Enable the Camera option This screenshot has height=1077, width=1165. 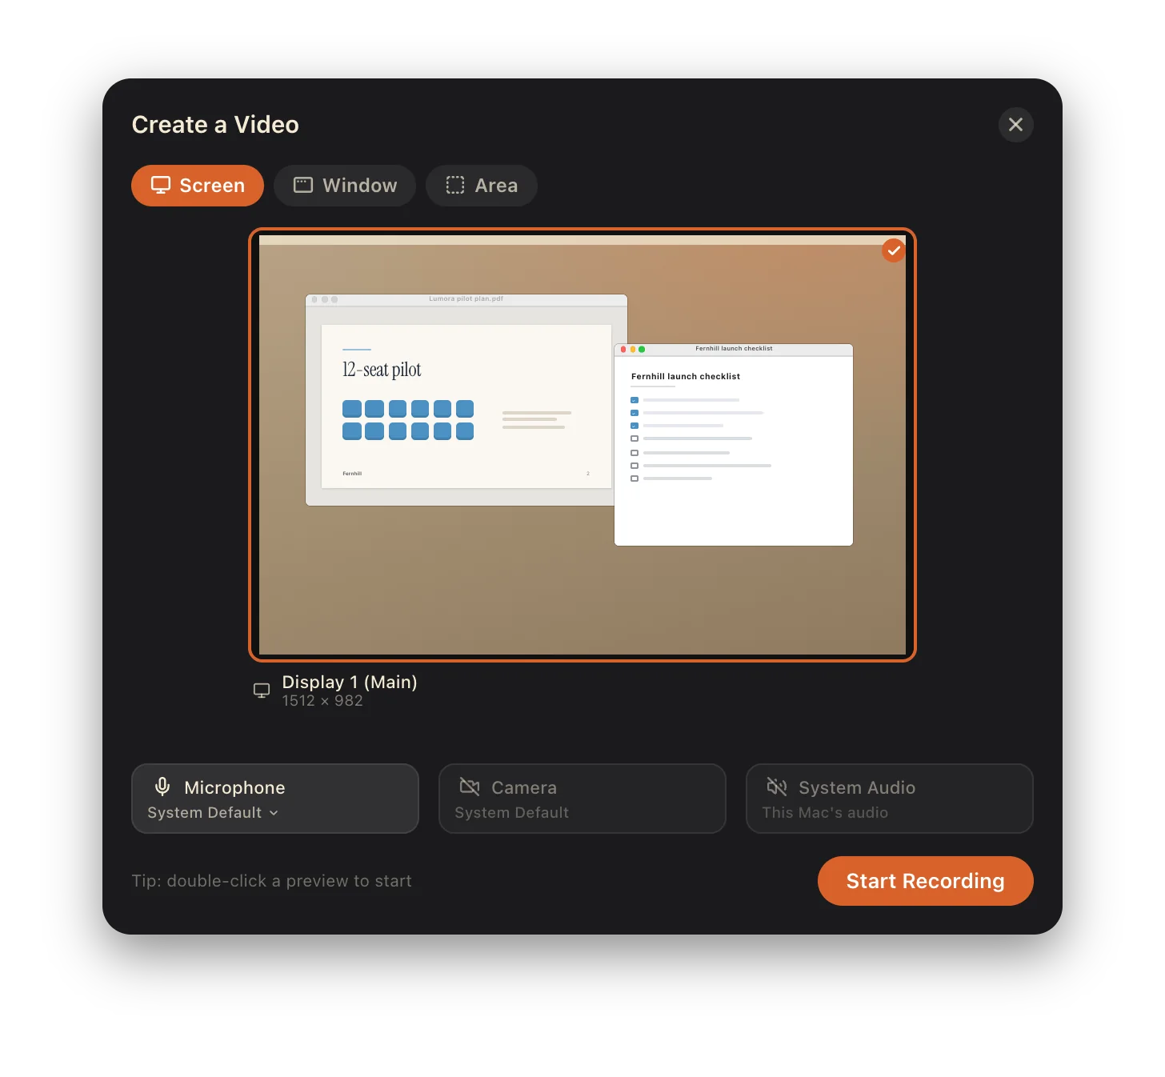(x=582, y=799)
